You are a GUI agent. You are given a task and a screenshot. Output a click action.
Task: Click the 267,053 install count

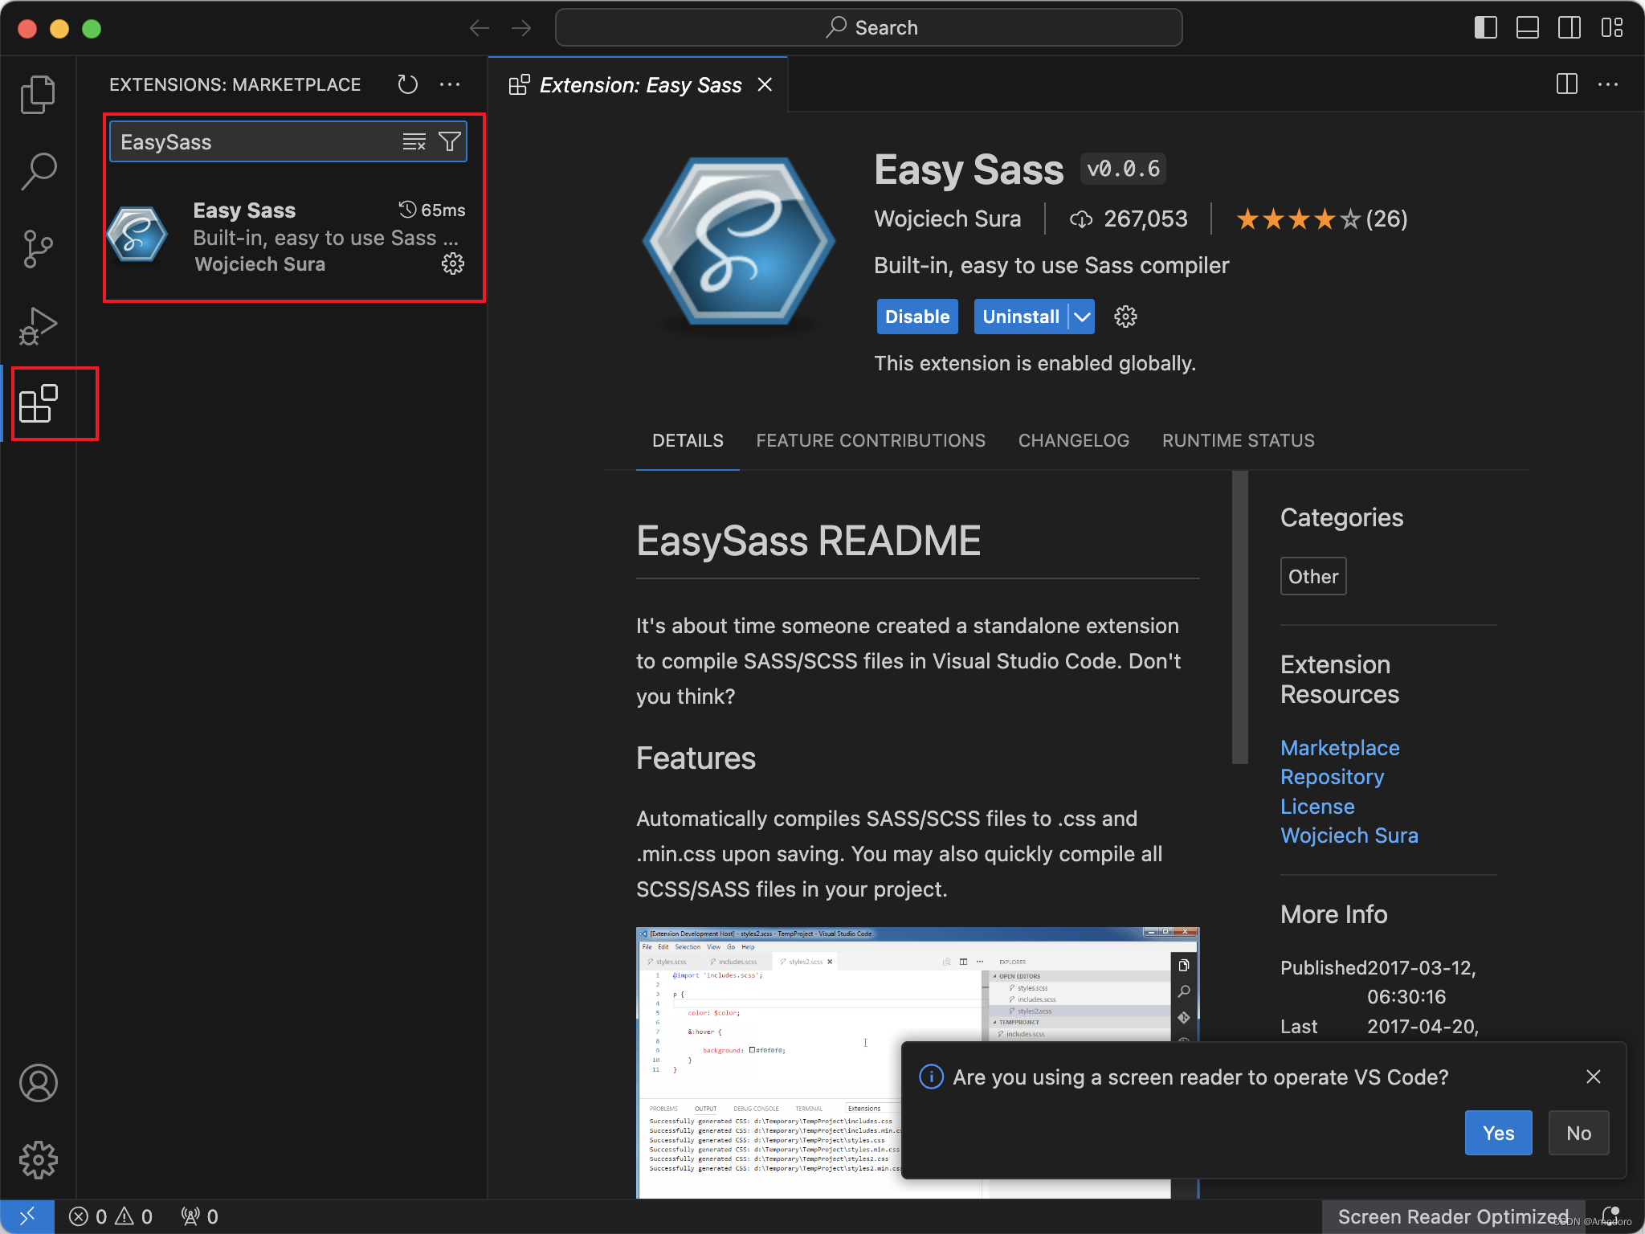click(1129, 219)
